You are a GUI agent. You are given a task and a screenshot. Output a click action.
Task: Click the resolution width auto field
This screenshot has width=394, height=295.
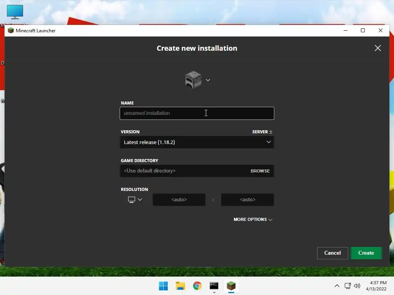point(179,200)
